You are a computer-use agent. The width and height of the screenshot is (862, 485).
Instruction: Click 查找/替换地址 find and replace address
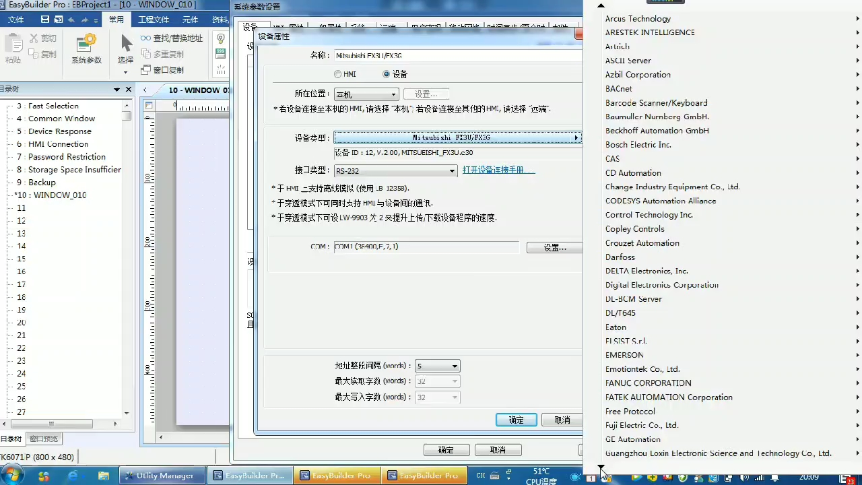tap(172, 38)
